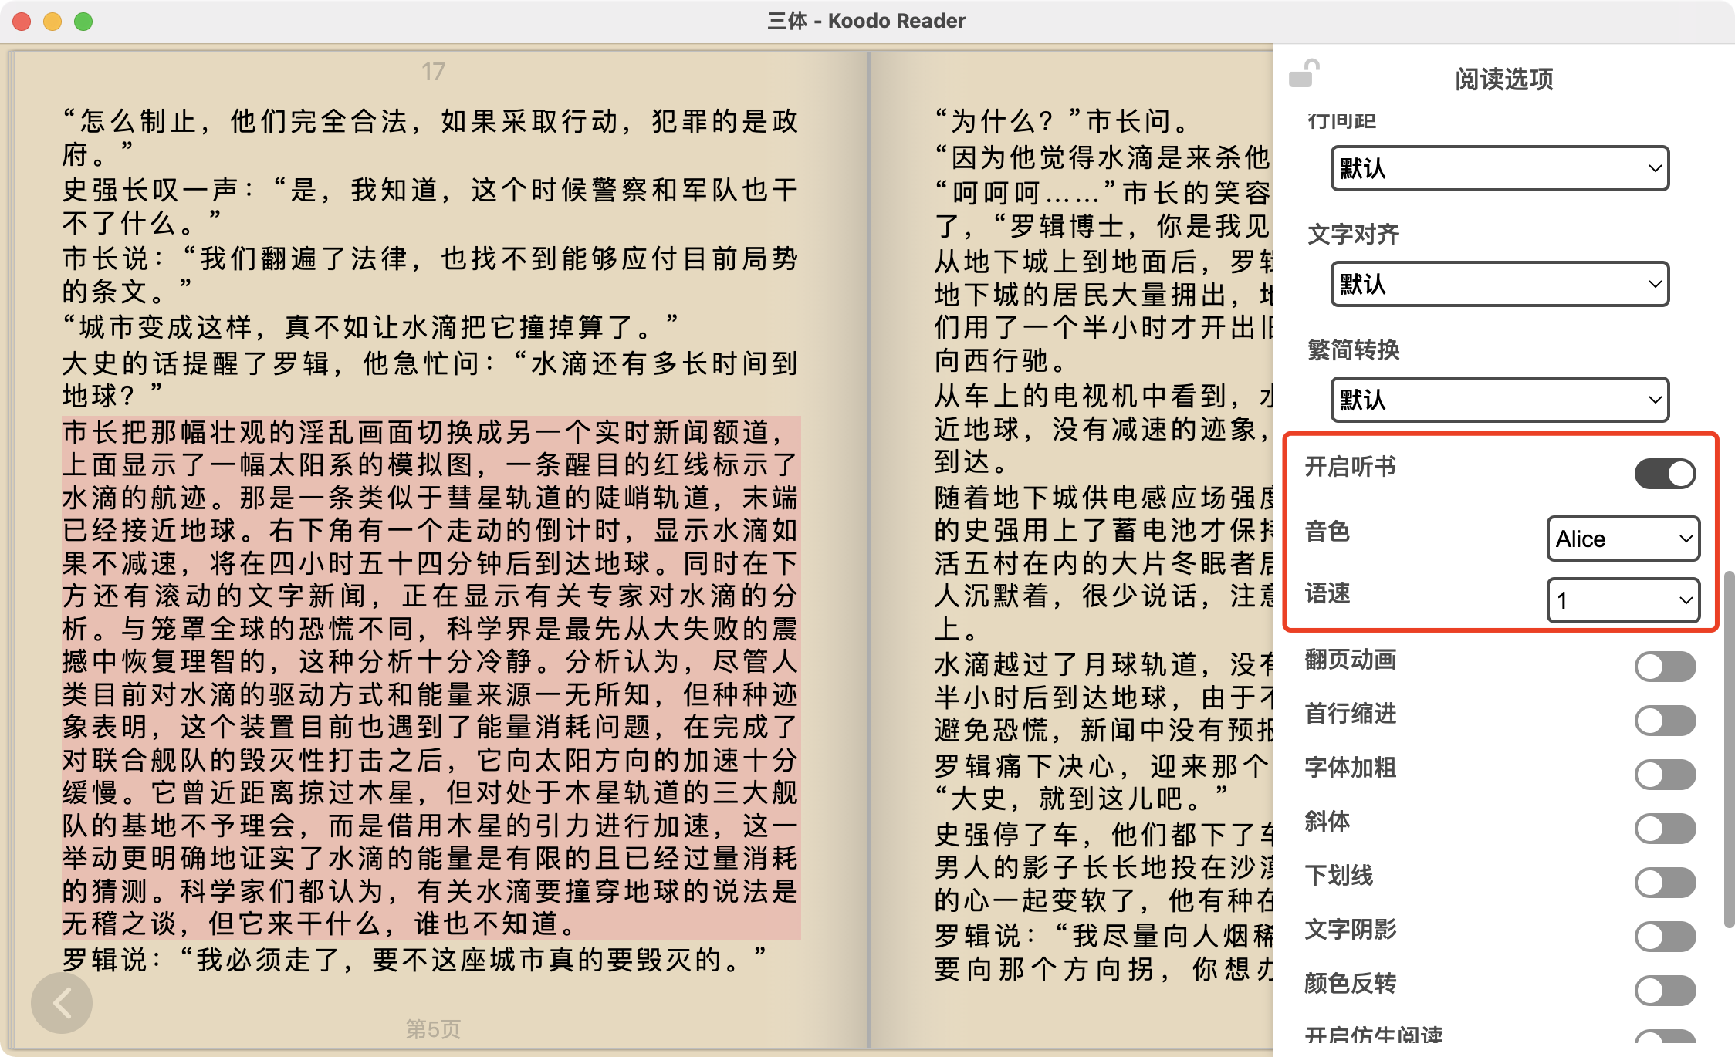Open the 音色 voice dropdown showing Alice
The height and width of the screenshot is (1057, 1735).
(1623, 539)
